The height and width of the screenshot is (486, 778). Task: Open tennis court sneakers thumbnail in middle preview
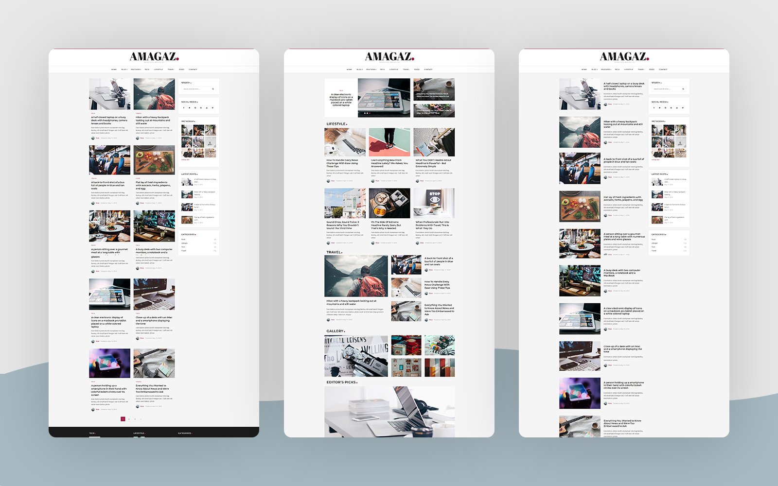click(389, 142)
